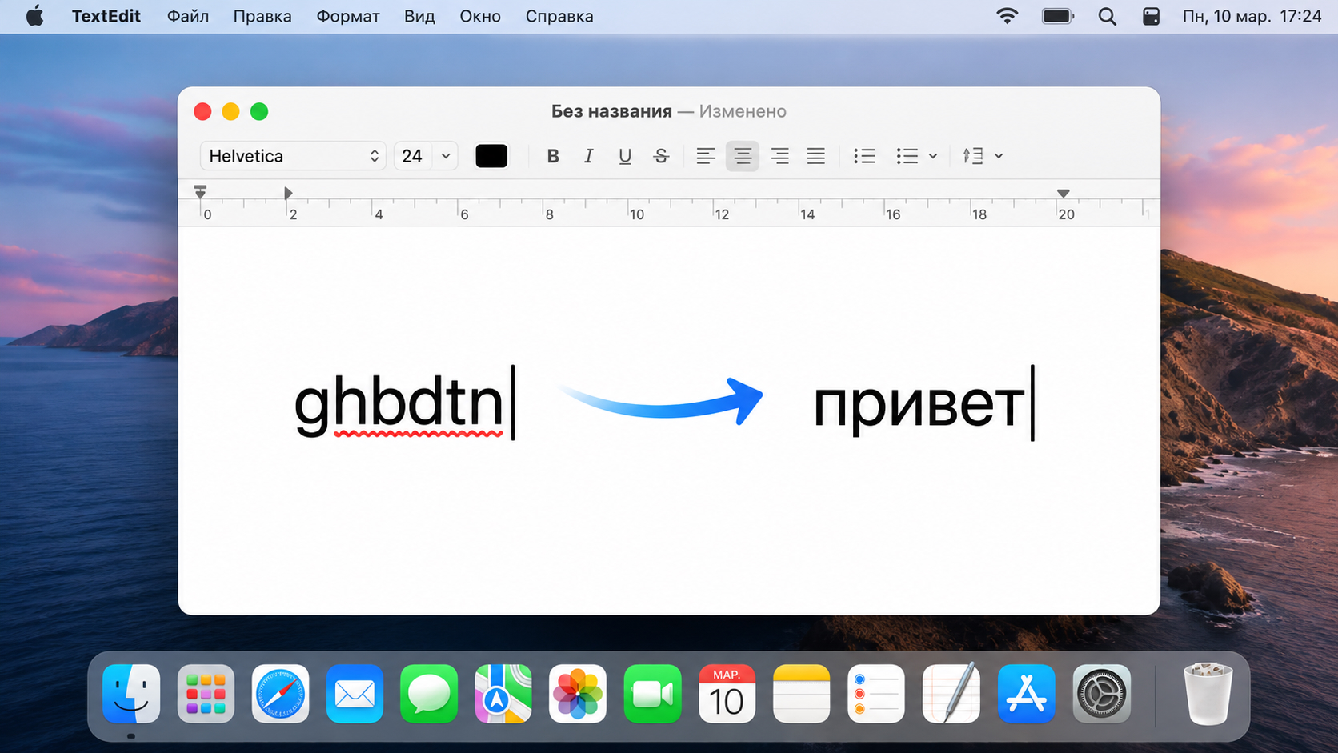Open the Справка menu
1338x753 pixels.
[x=559, y=16]
